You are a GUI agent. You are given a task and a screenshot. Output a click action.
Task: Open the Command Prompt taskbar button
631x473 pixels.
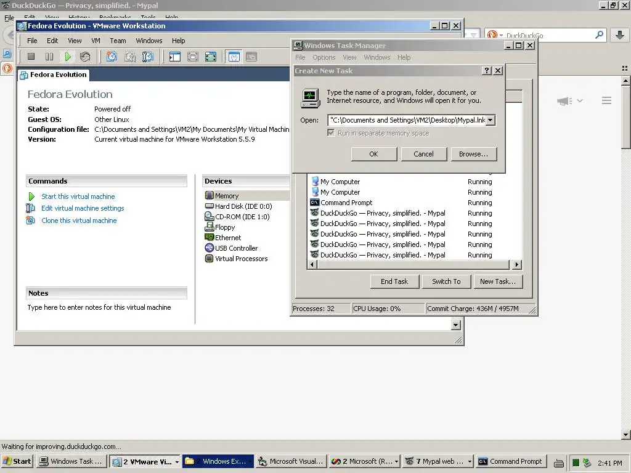click(511, 461)
